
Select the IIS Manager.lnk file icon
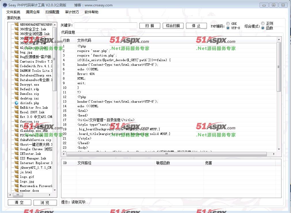tap(16, 158)
